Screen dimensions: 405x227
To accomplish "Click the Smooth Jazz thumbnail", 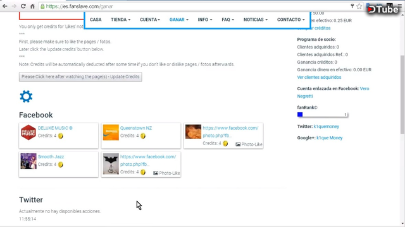I will click(x=28, y=161).
